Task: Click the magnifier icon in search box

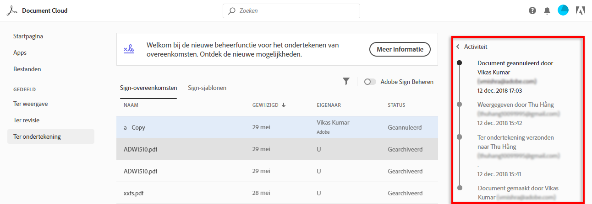Action: (x=232, y=10)
